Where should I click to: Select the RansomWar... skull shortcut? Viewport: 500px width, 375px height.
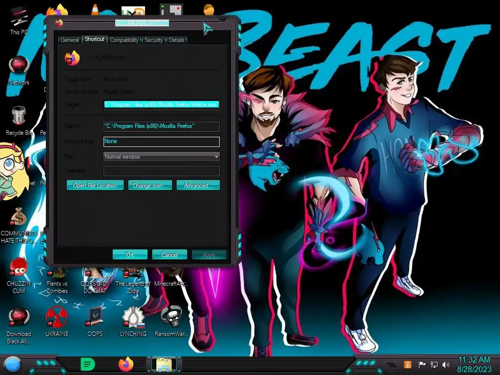(x=171, y=322)
